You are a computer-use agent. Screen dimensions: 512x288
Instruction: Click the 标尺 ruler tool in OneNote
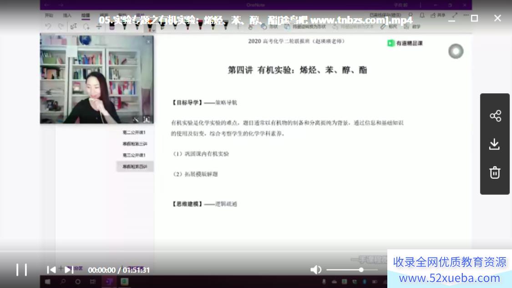[x=389, y=26]
